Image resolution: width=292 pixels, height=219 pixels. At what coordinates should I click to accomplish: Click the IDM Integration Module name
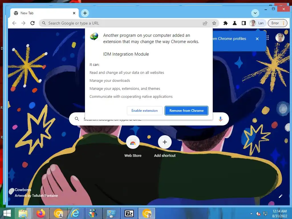point(126,54)
